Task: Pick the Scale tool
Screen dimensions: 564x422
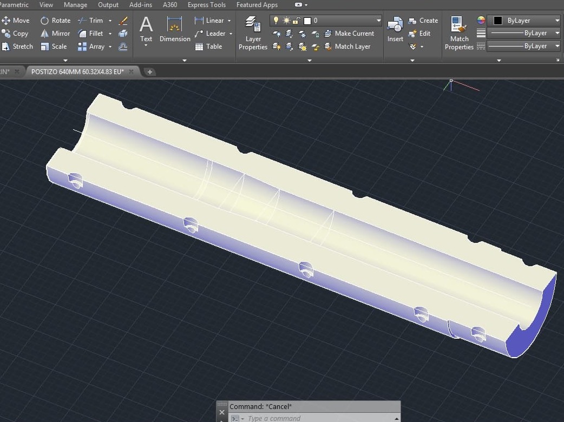Action: (x=54, y=47)
